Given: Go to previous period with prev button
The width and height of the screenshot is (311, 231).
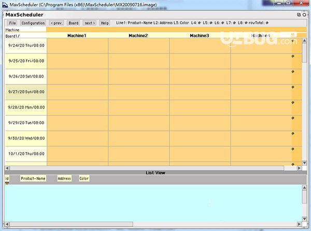Looking at the screenshot, I should click(56, 23).
